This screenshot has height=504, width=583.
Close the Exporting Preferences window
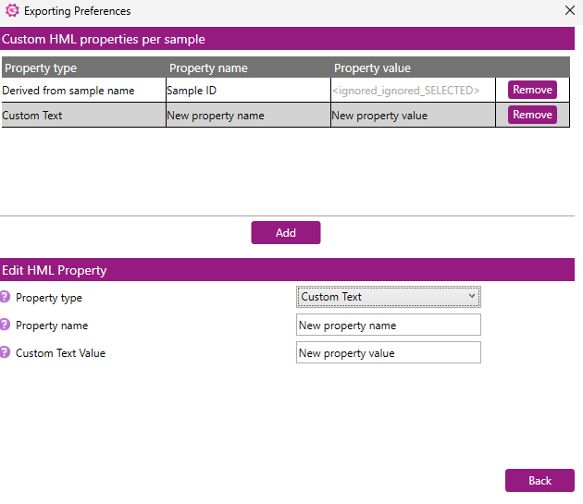570,10
